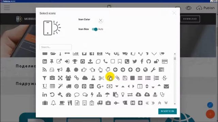This screenshot has height=122, width=218.
Task: Open the Icon Color picker
Action: click(x=100, y=20)
